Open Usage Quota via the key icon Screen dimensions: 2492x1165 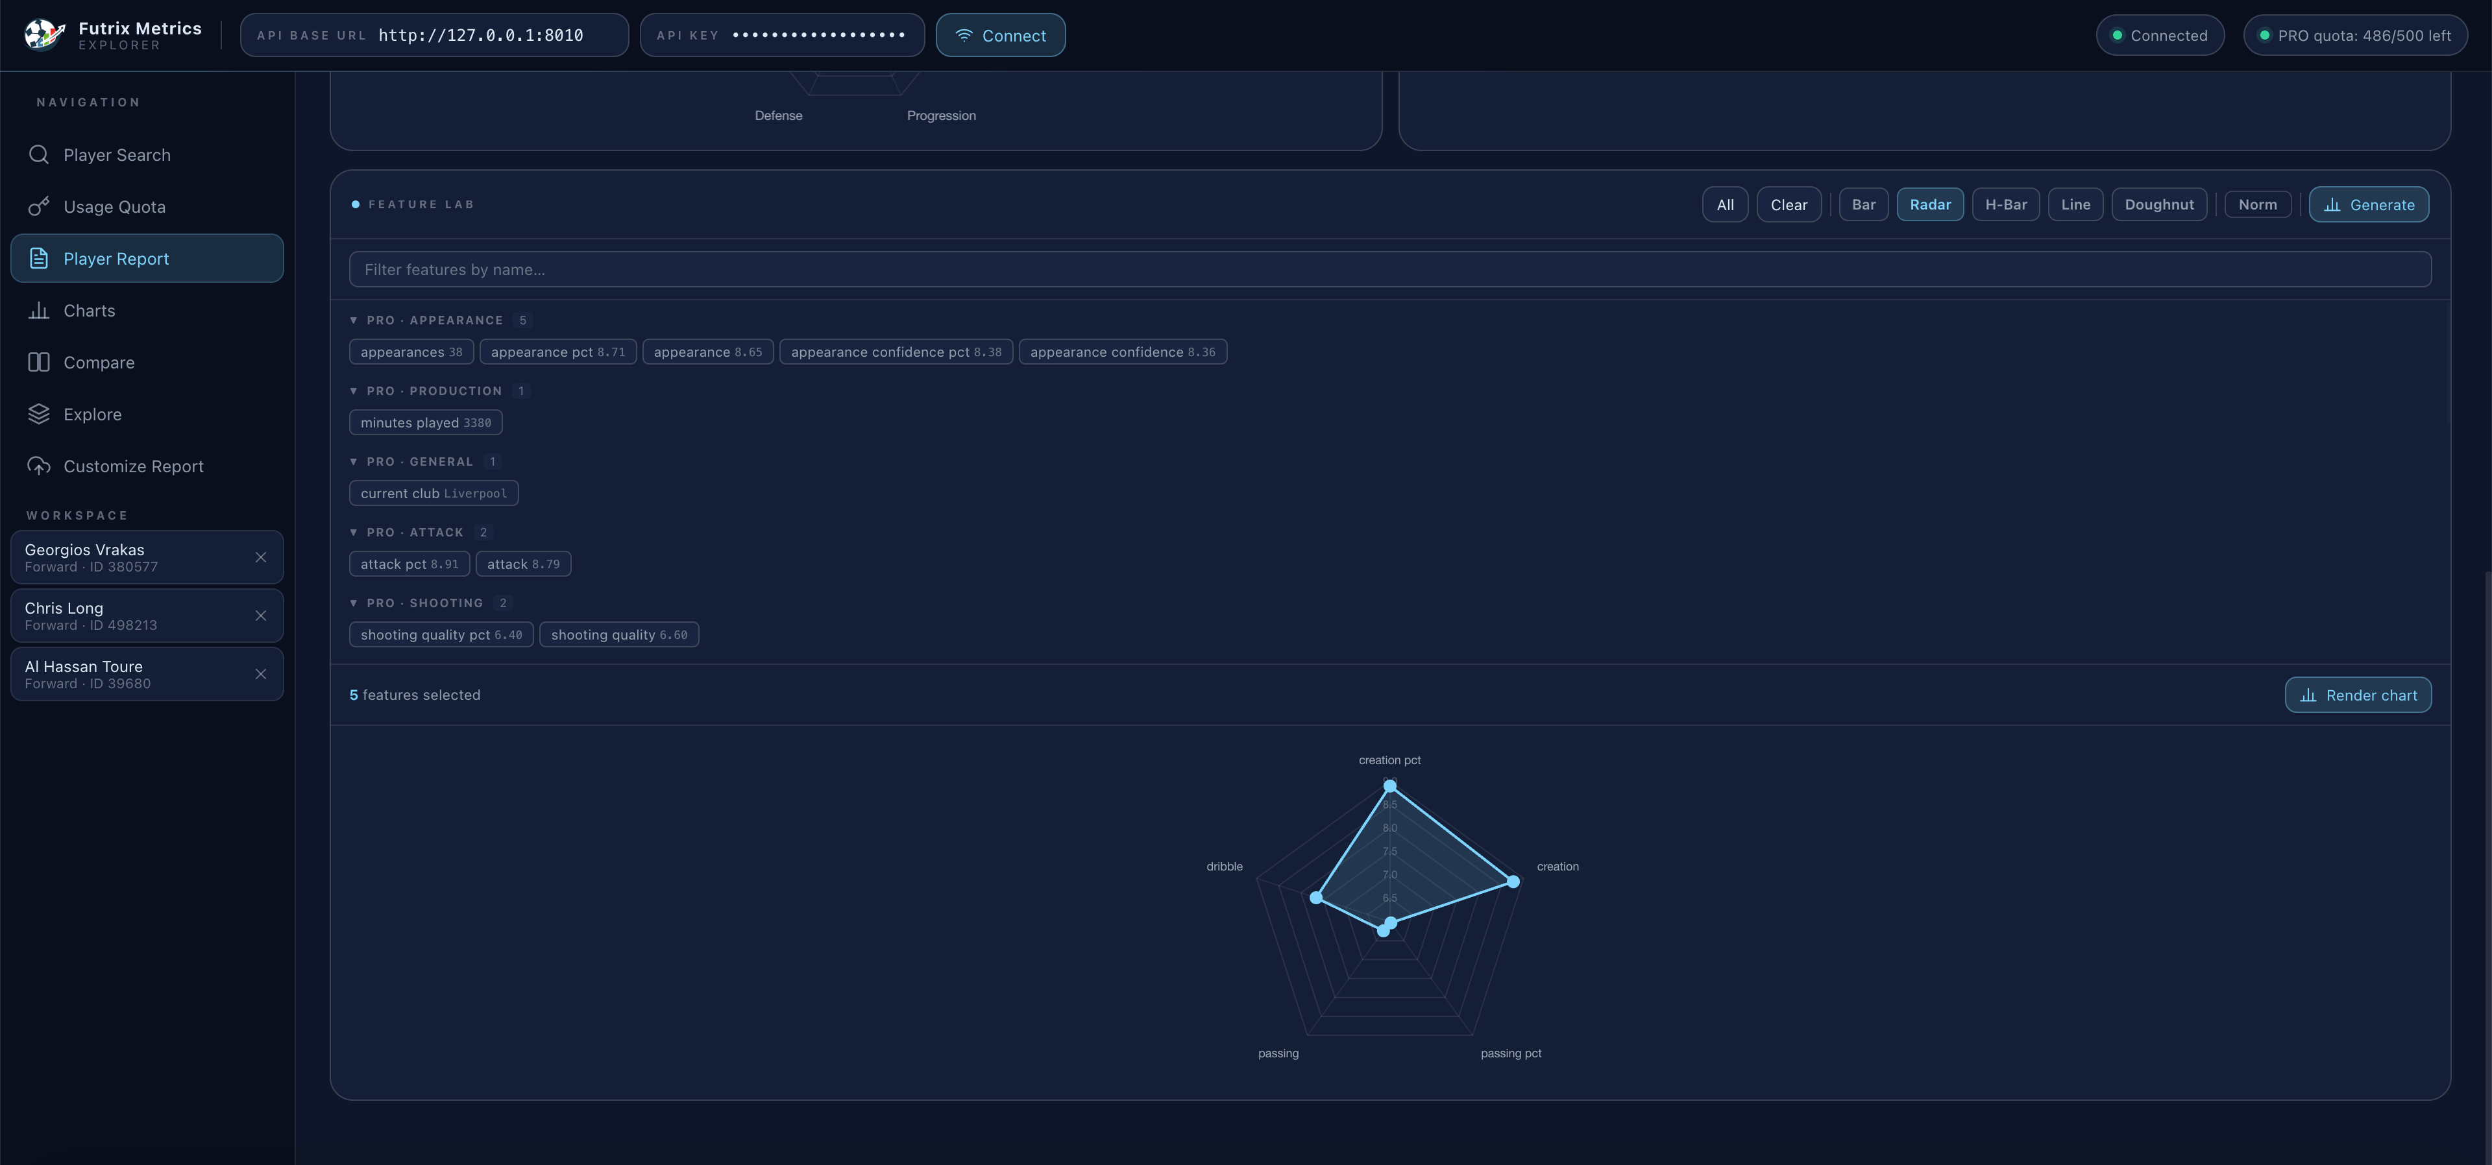[39, 206]
